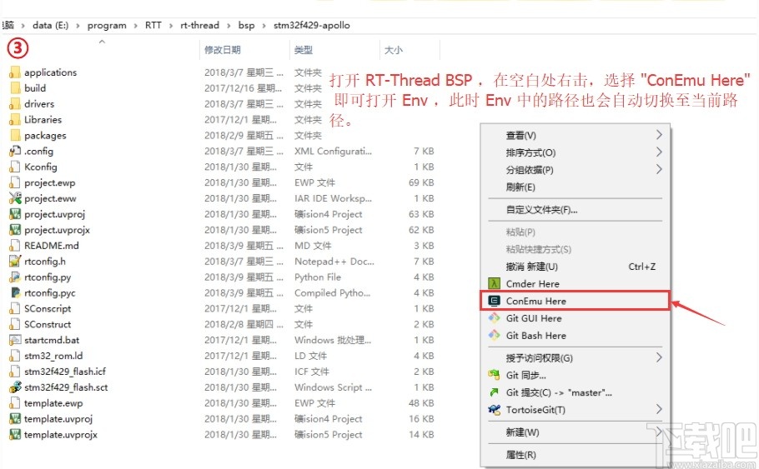This screenshot has width=759, height=469.
Task: Click the stm32f429_flash.sct script icon
Action: point(15,387)
